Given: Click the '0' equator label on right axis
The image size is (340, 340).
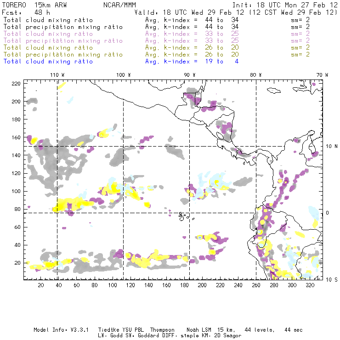Looking at the screenshot, I should coord(328,213).
